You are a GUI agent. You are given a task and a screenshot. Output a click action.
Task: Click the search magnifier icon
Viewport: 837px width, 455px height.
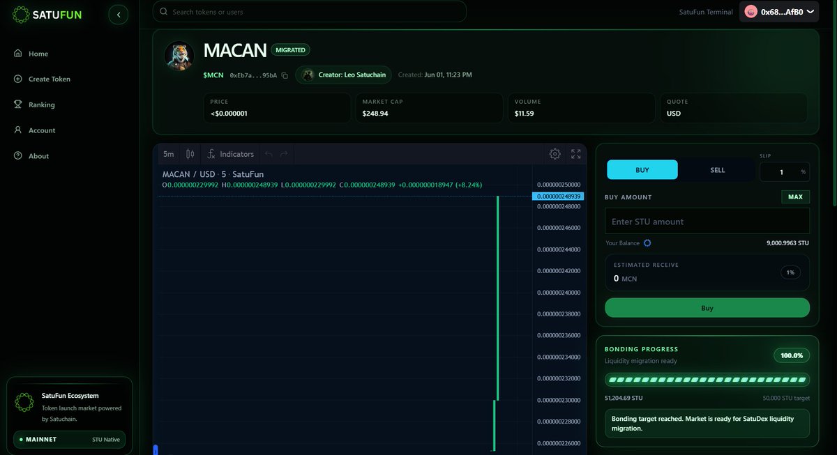click(x=164, y=12)
